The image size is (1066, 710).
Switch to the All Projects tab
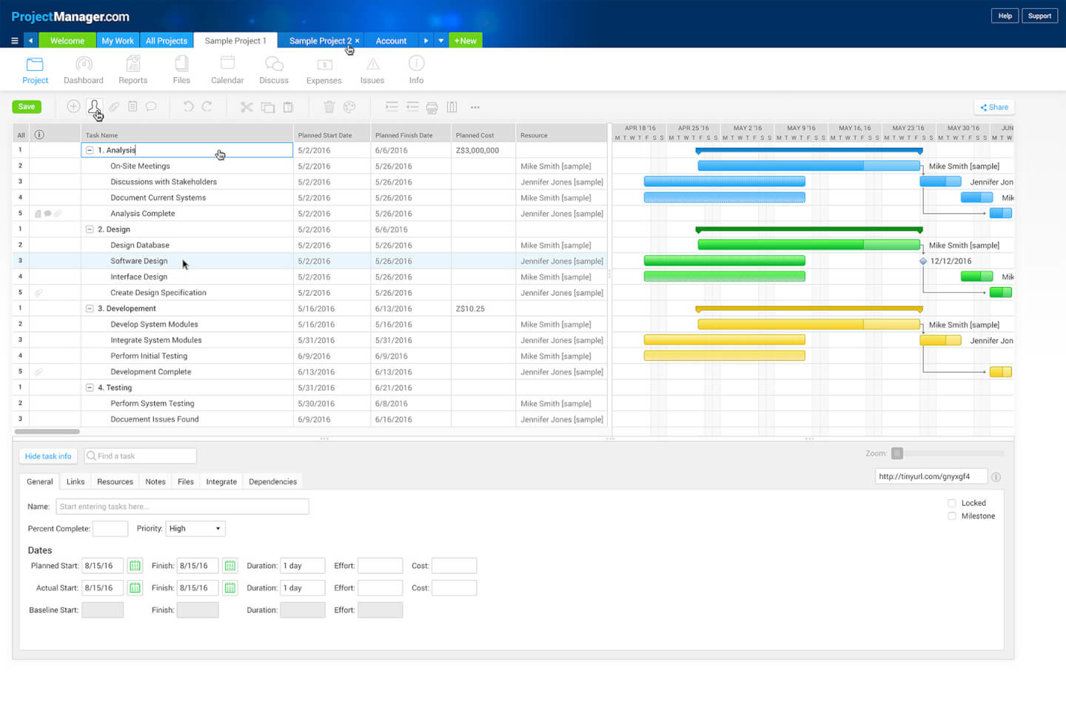point(167,41)
